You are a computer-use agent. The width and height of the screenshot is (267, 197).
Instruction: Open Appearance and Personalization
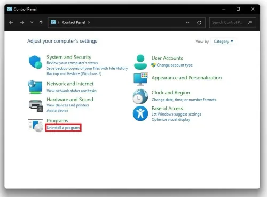click(186, 78)
